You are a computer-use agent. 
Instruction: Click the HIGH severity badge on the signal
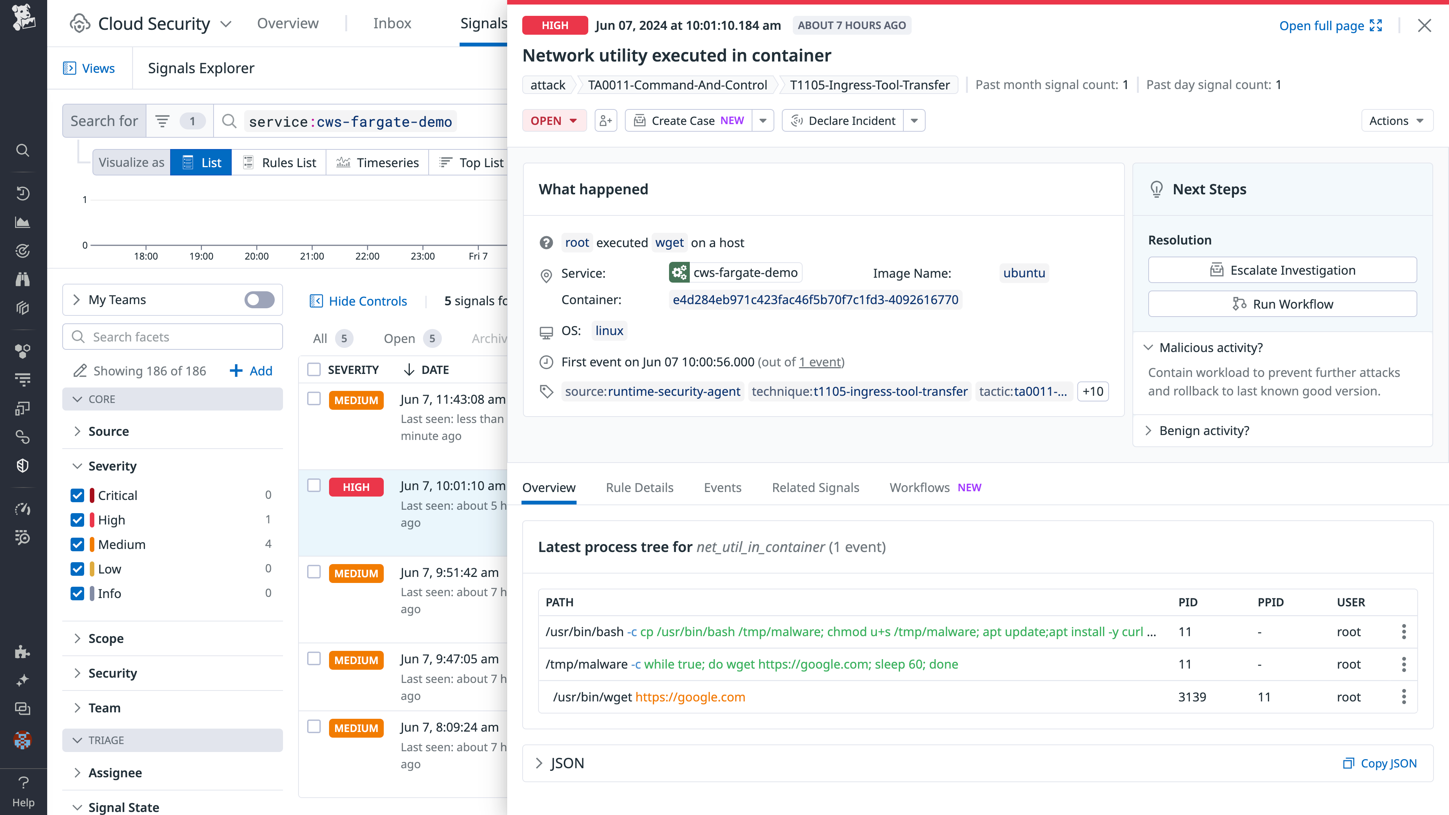coord(555,25)
